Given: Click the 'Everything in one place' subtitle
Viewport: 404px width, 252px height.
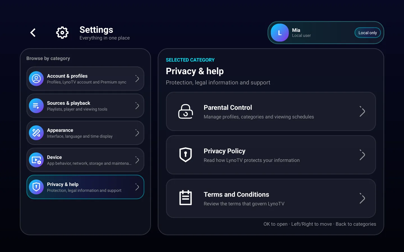Looking at the screenshot, I should pyautogui.click(x=104, y=38).
